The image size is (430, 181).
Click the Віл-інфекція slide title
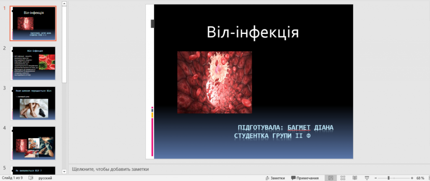pyautogui.click(x=253, y=33)
